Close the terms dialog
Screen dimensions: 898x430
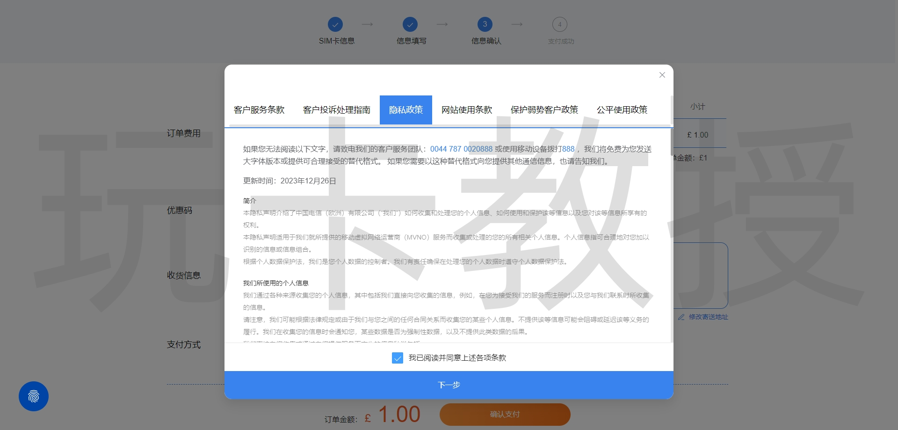[x=662, y=75]
